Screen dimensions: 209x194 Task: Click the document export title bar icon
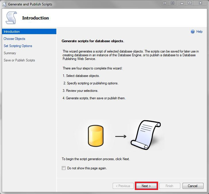point(173,3)
